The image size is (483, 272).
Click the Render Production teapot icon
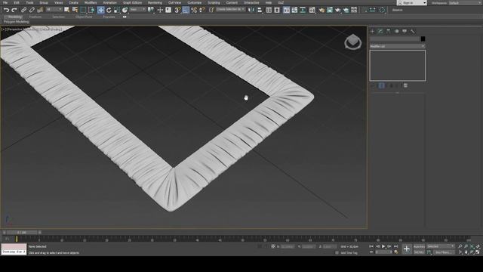pyautogui.click(x=338, y=10)
